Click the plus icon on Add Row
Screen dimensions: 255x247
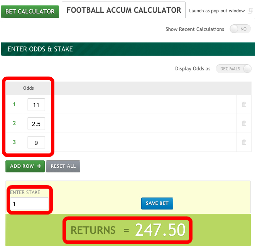[x=39, y=166]
